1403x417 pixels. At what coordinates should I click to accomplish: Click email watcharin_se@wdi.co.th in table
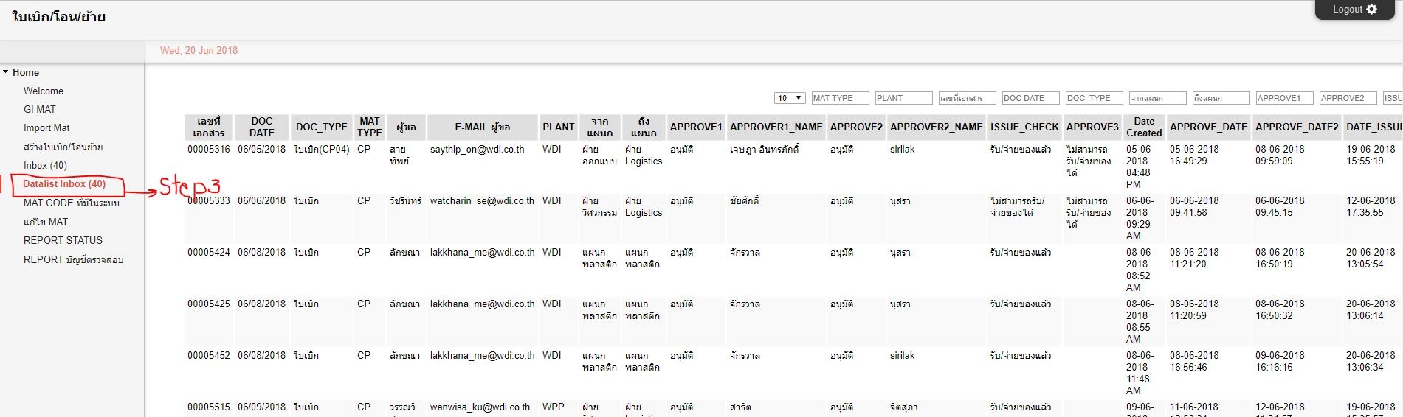pos(482,200)
